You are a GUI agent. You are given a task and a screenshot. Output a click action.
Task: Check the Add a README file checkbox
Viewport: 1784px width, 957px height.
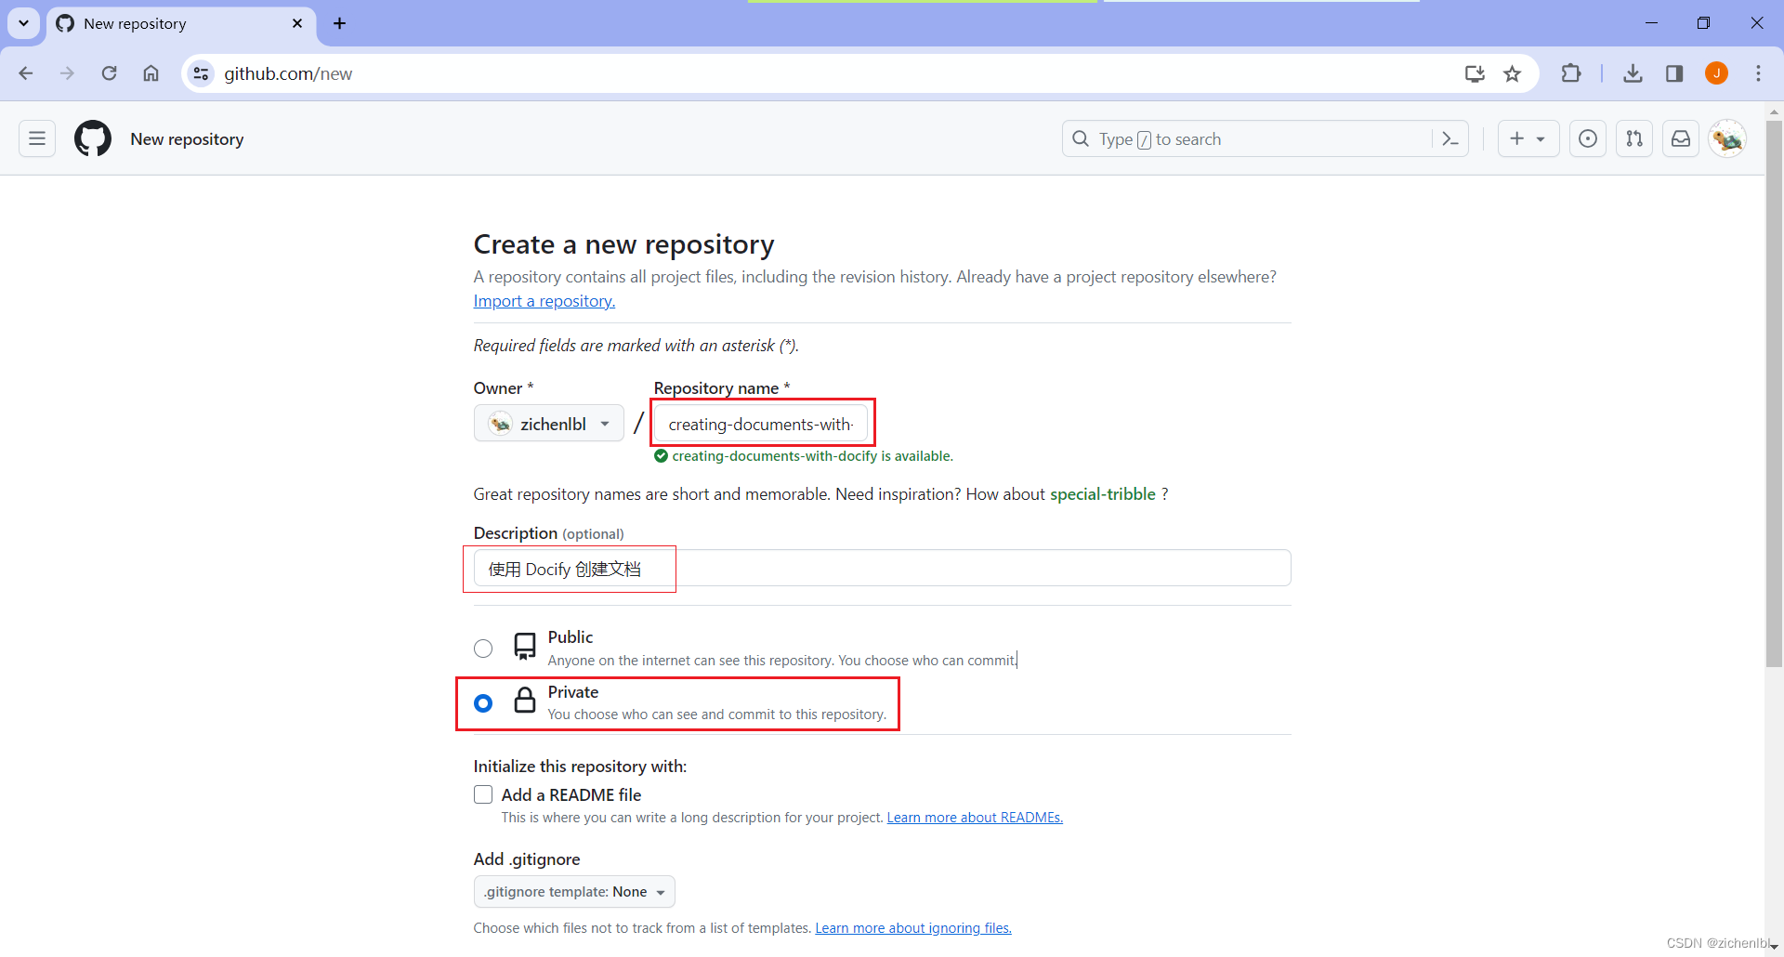coord(483,794)
